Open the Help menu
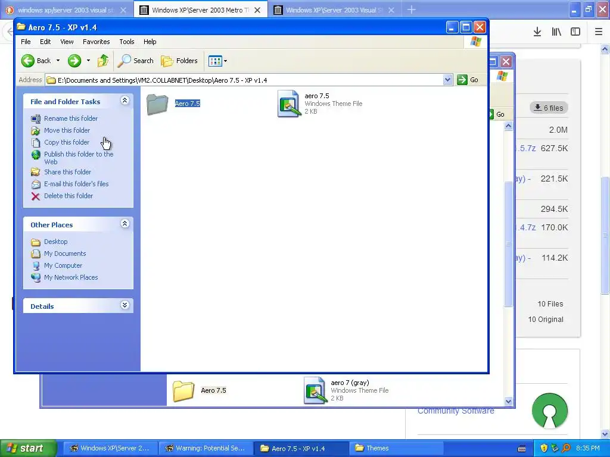 pos(150,42)
